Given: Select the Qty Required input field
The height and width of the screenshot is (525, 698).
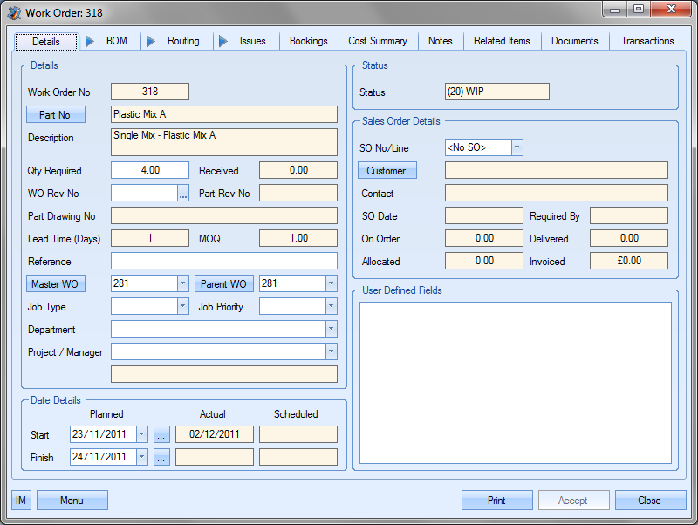Looking at the screenshot, I should (x=149, y=170).
